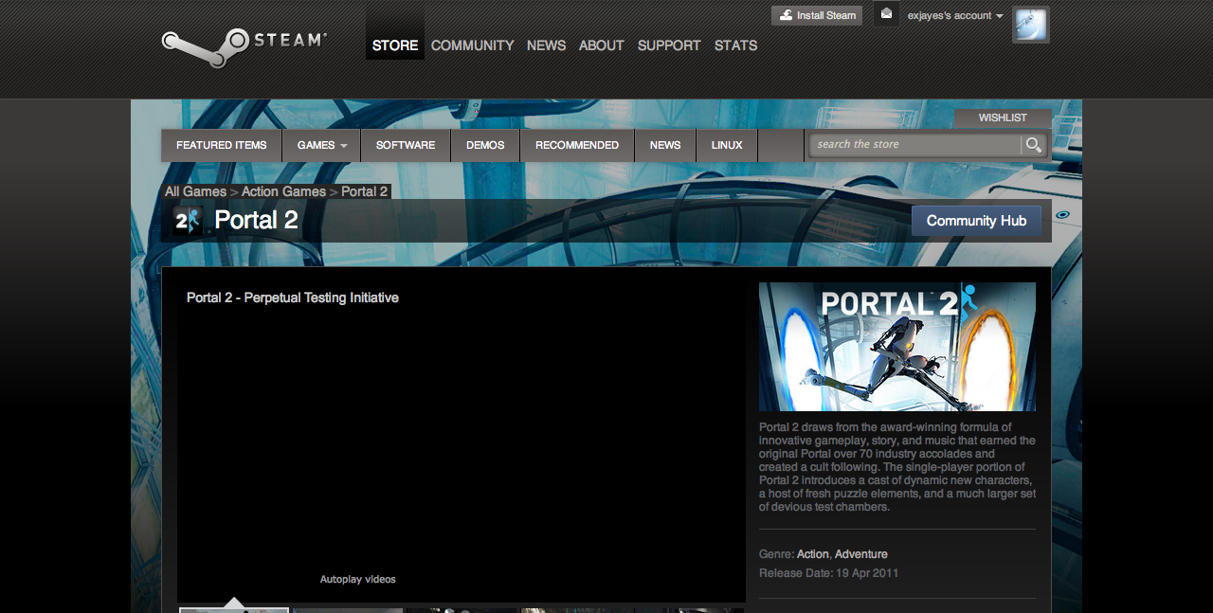Screen dimensions: 1213x613
Task: Click the Adventure genre link
Action: [861, 554]
